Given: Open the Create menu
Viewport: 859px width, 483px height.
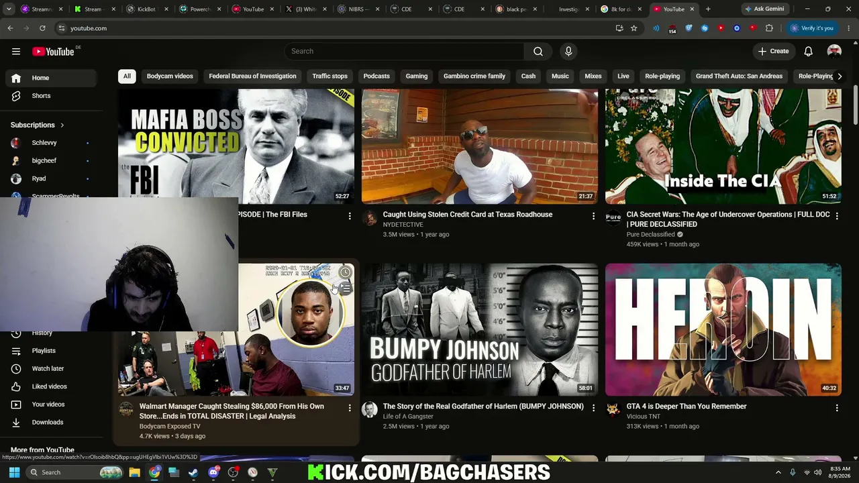Looking at the screenshot, I should (x=773, y=52).
